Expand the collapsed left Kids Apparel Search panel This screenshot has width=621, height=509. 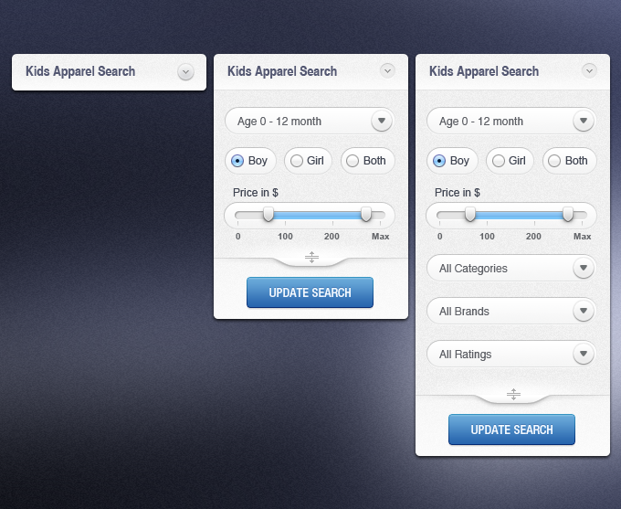click(x=185, y=71)
